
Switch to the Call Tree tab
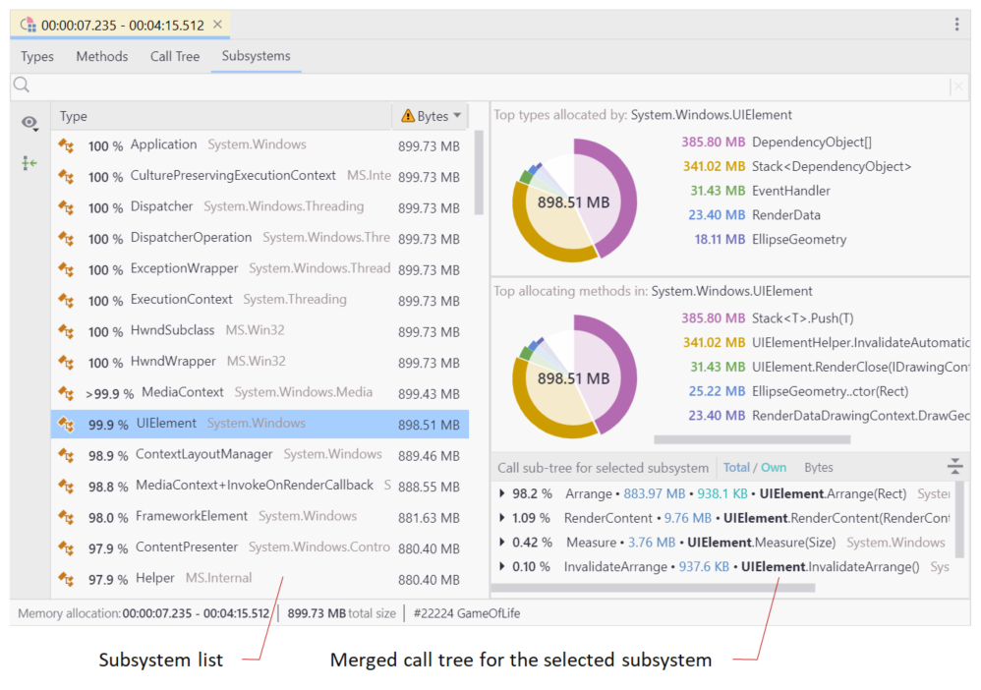(x=175, y=56)
